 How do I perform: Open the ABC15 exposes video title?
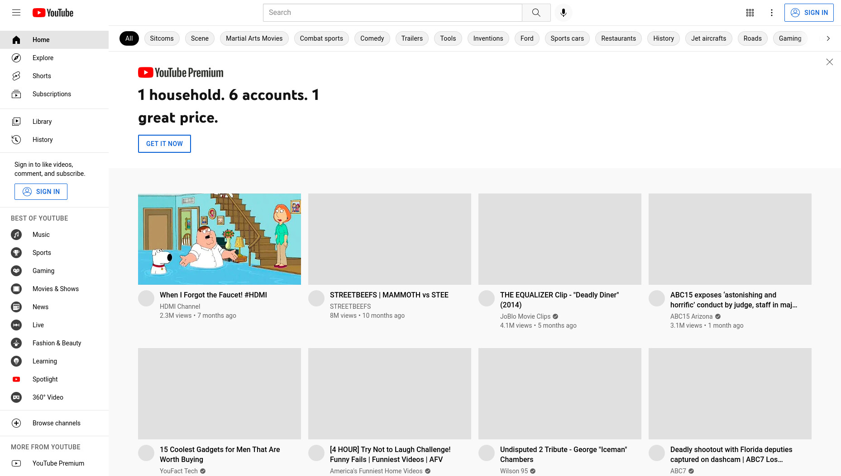tap(734, 300)
